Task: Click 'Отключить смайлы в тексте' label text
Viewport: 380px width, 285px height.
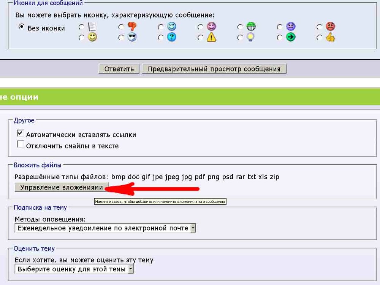Action: pos(72,146)
